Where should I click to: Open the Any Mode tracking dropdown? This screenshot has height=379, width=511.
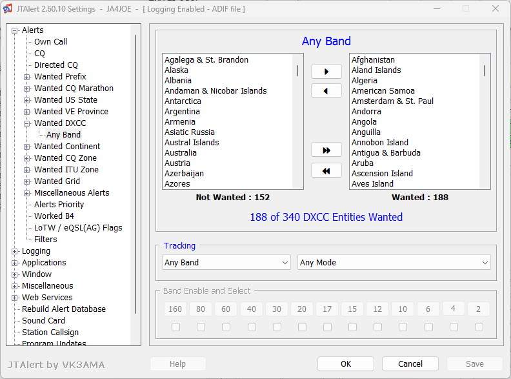tap(394, 263)
